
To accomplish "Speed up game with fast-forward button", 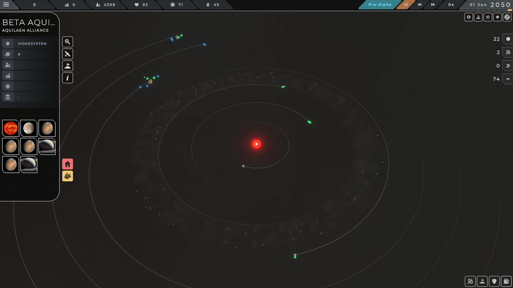I will tap(433, 5).
